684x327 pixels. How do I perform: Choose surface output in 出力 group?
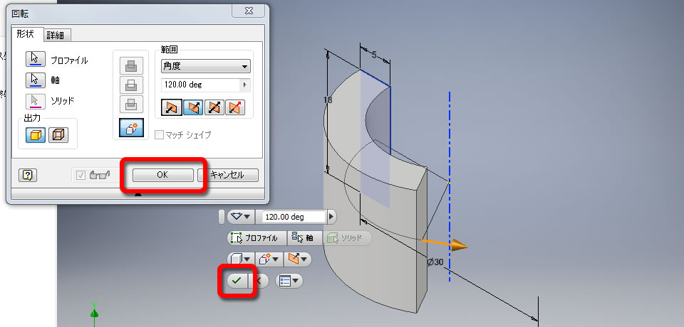tap(58, 135)
